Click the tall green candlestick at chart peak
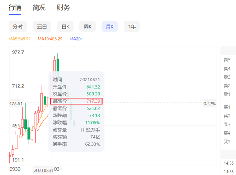 [x=58, y=65]
